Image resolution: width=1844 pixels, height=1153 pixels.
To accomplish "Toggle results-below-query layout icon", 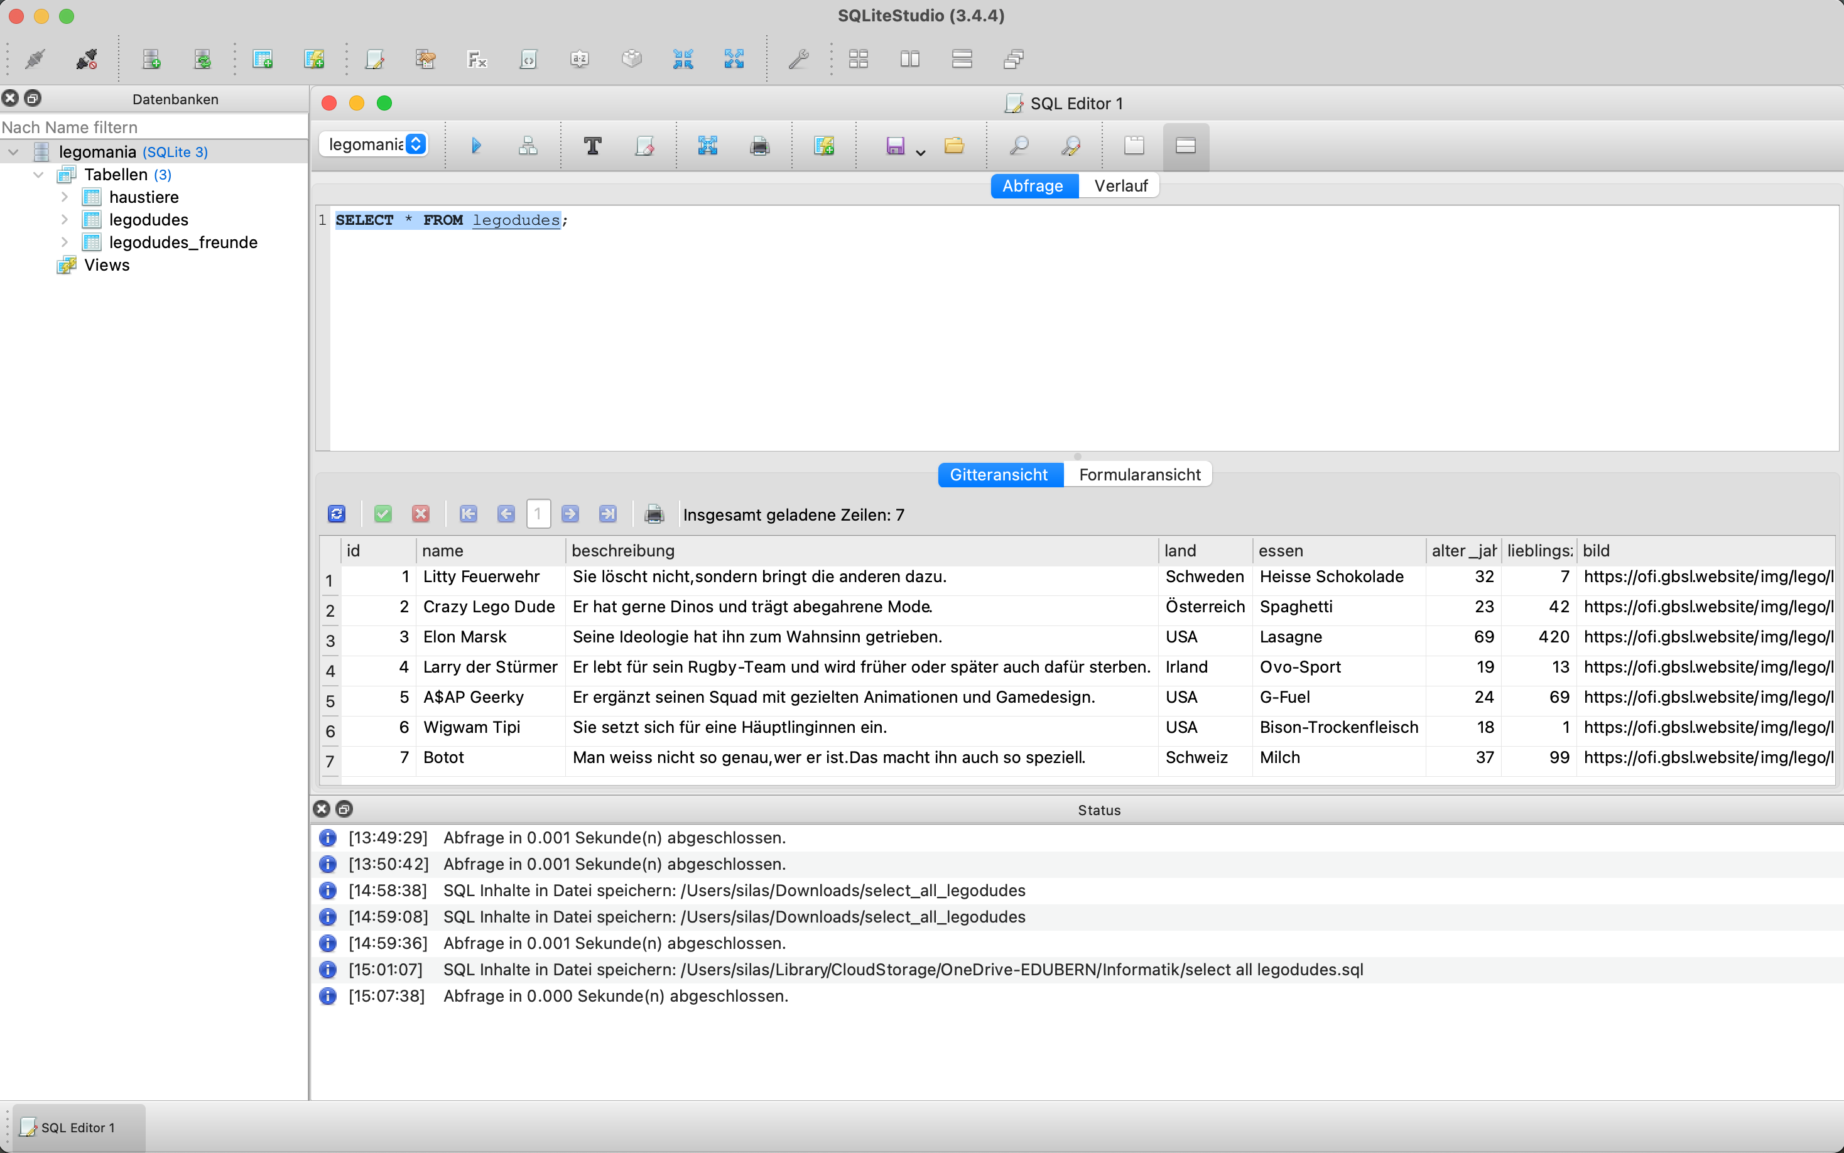I will (1185, 145).
